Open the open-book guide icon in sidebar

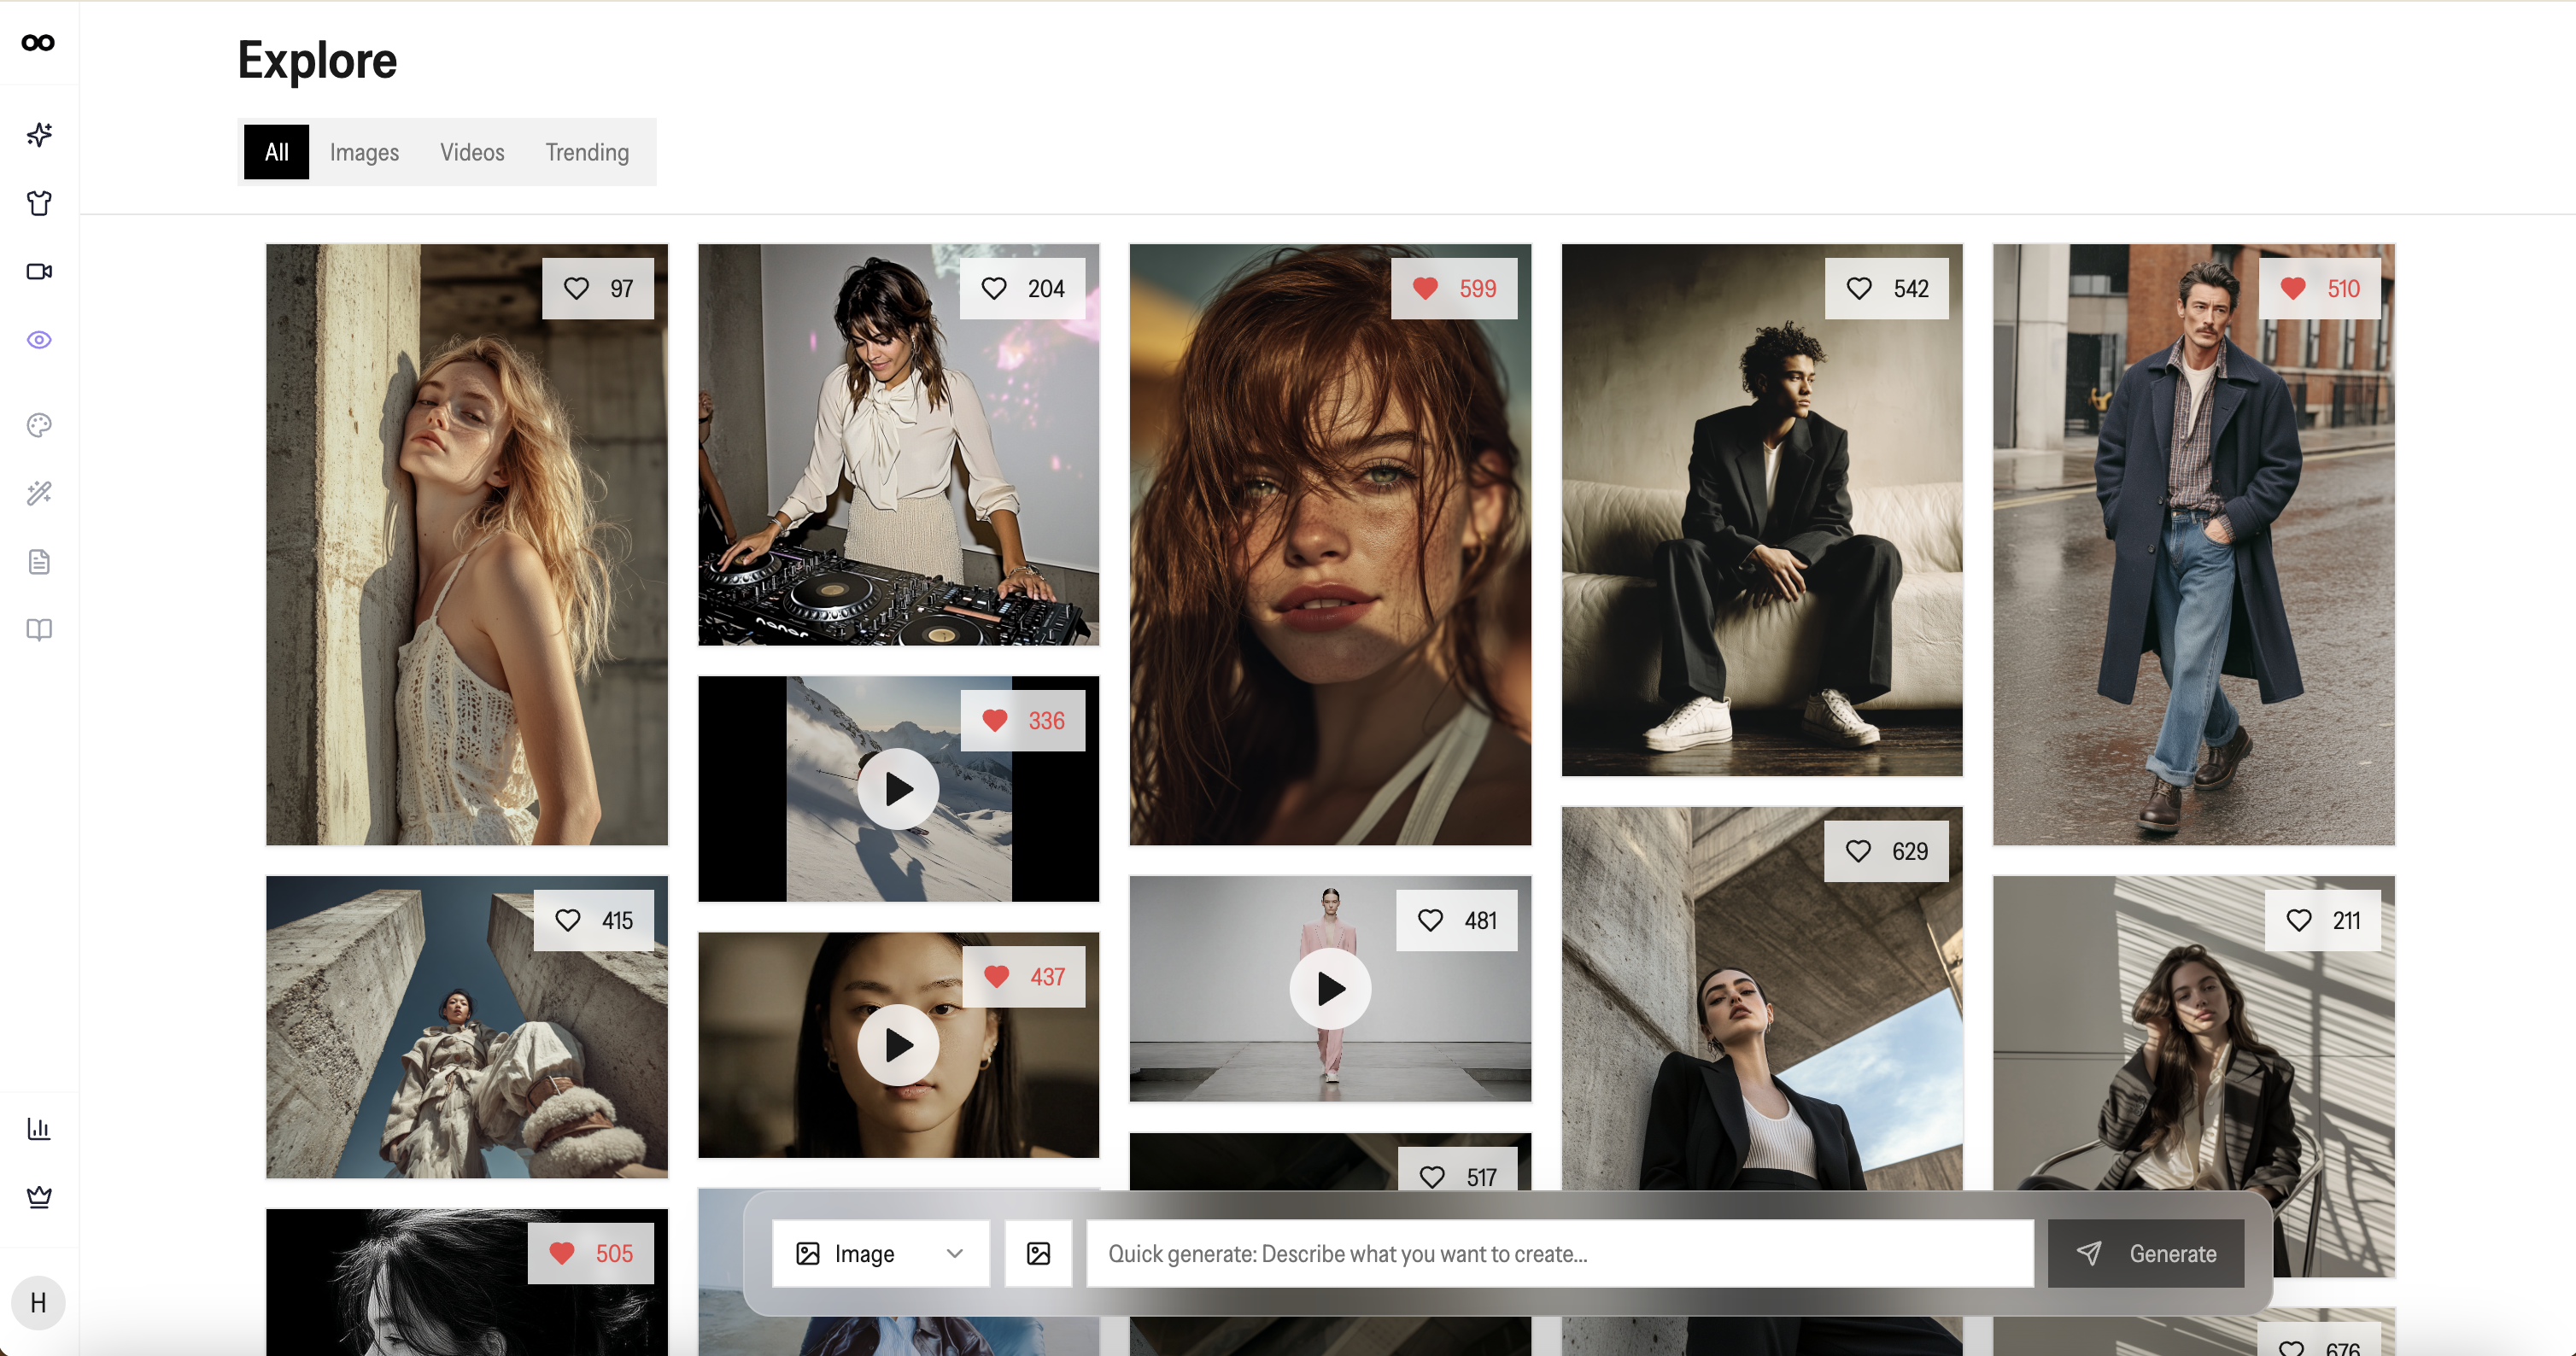point(39,629)
